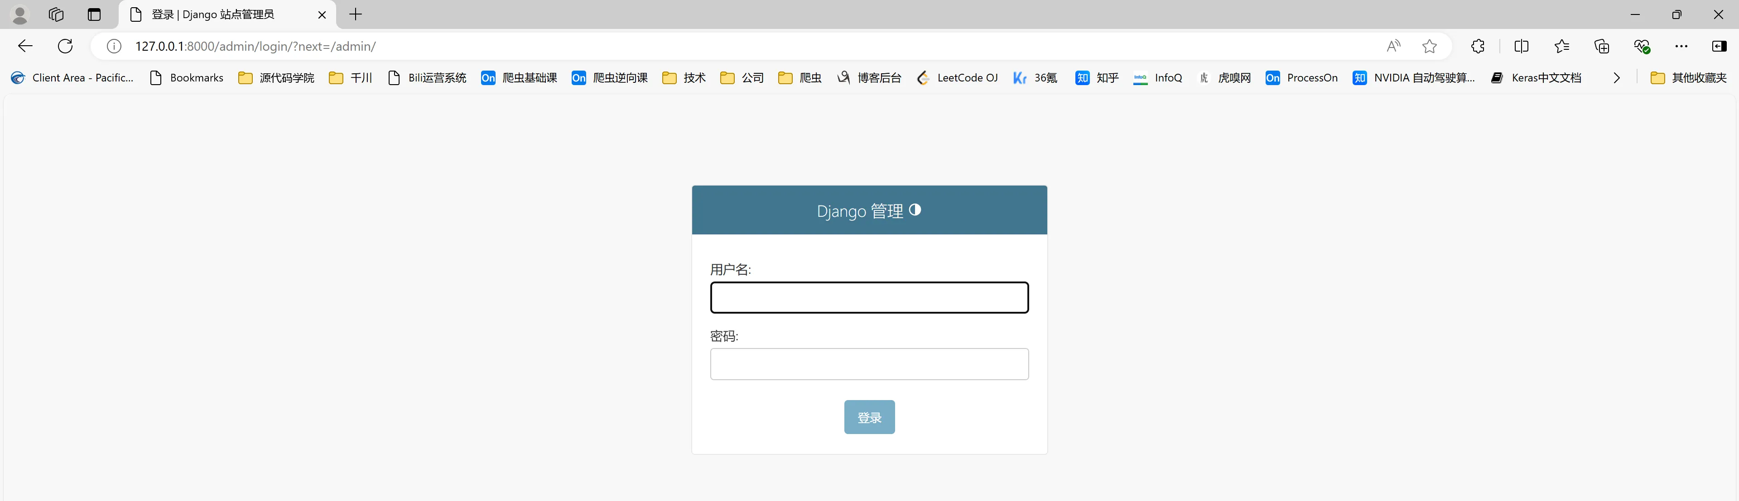Open the Favorites list icon
This screenshot has width=1739, height=501.
click(1561, 46)
